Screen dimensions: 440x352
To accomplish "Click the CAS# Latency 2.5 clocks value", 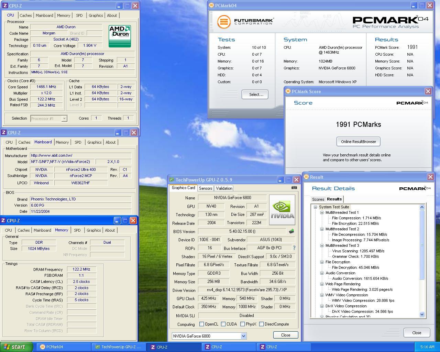I will point(81,282).
